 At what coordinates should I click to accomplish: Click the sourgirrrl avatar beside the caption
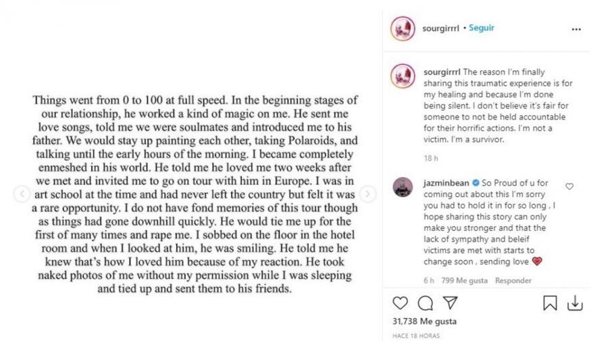(403, 74)
